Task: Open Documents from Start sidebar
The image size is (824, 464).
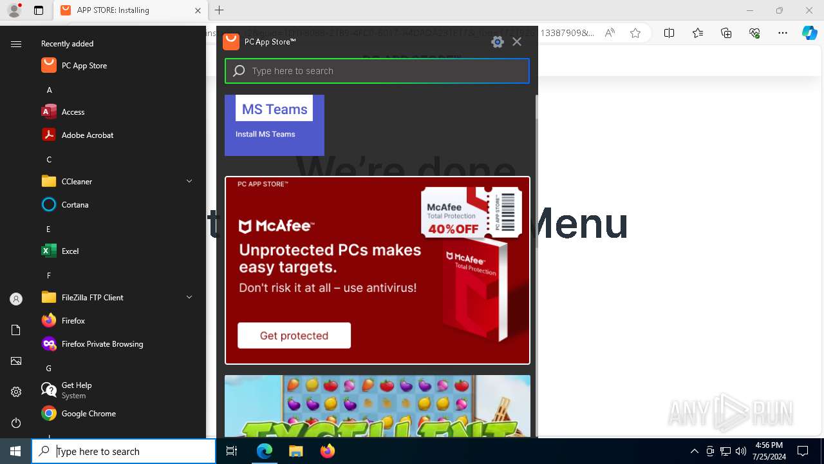Action: point(16,330)
